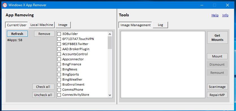Check the BingFinance checkbox
Screen dimensions: 236x111
(59, 64)
